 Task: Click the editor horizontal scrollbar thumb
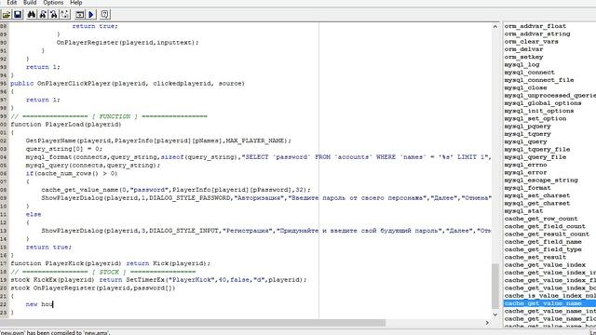click(x=193, y=323)
